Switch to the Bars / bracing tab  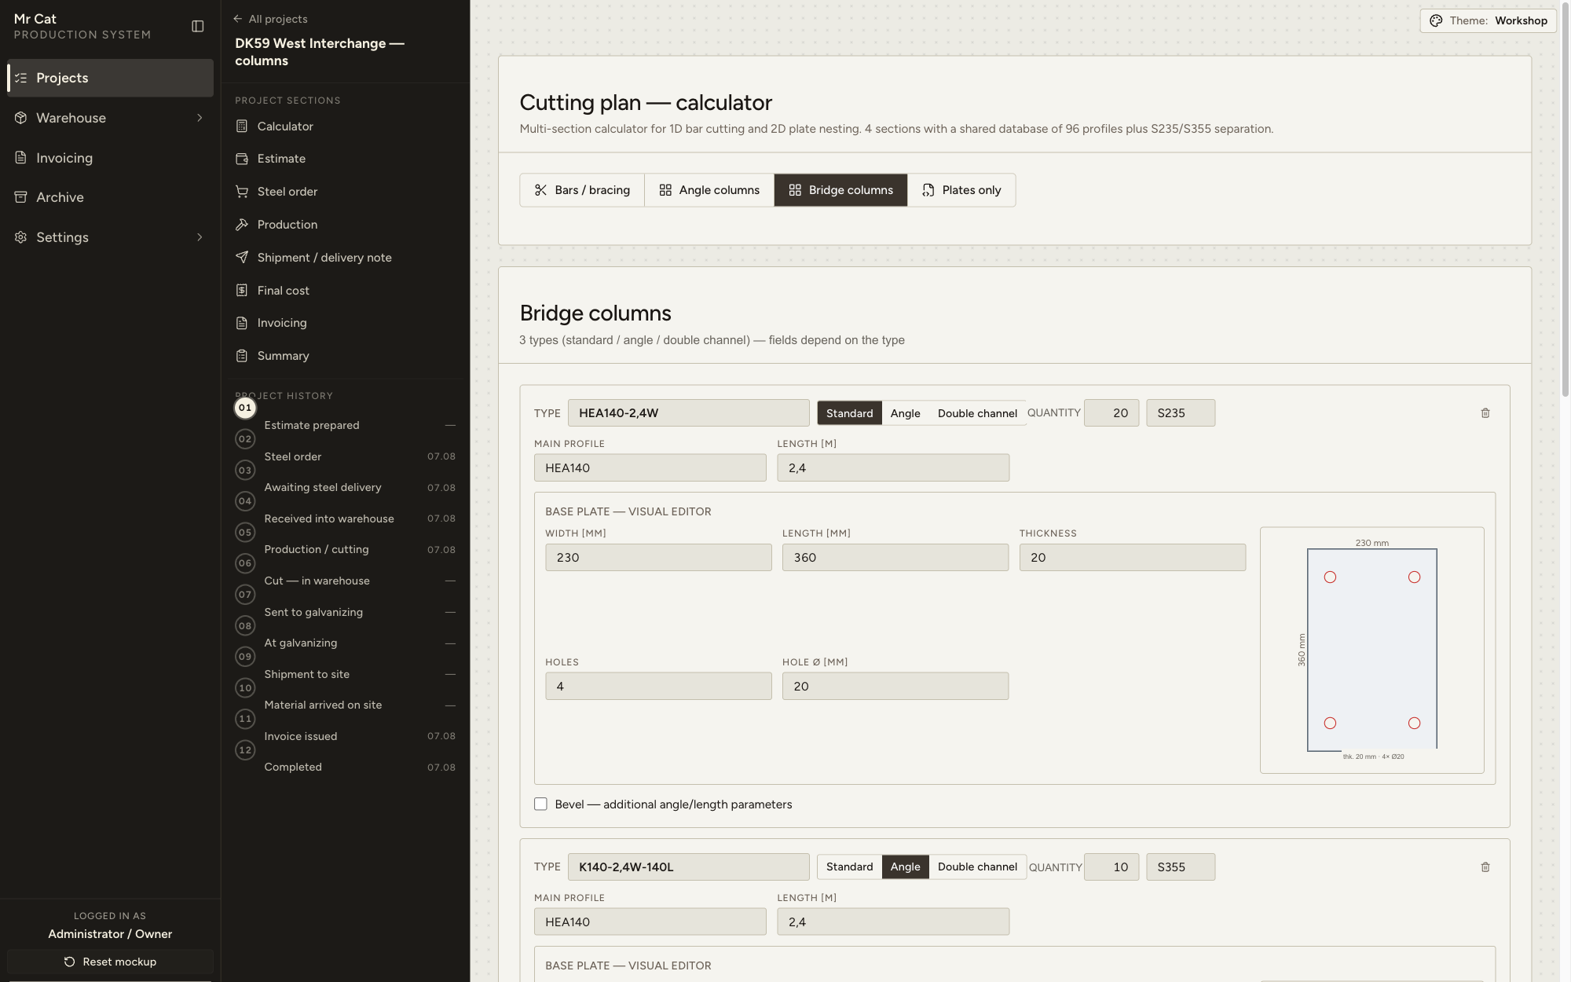point(582,190)
